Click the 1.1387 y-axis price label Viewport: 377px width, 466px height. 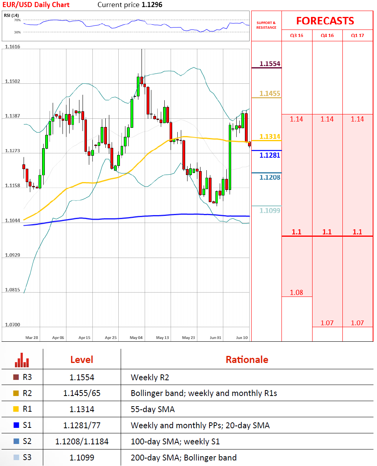pyautogui.click(x=13, y=116)
